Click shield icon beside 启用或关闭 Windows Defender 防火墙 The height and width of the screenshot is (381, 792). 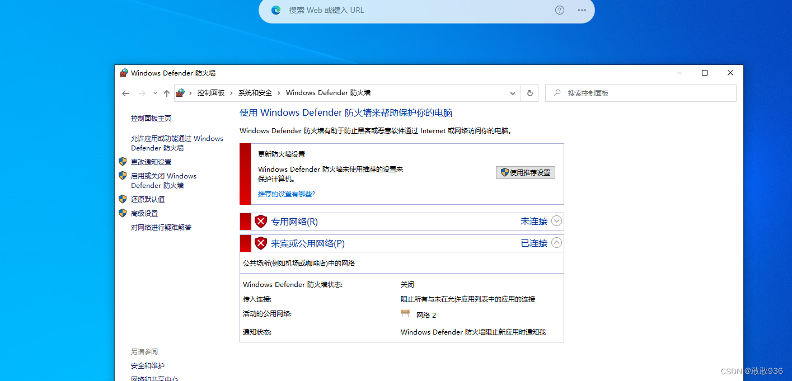(123, 176)
